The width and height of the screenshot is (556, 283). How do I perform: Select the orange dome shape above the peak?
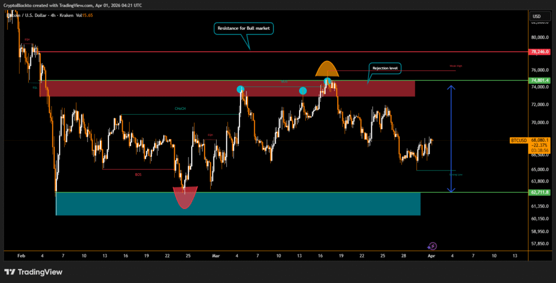(328, 70)
